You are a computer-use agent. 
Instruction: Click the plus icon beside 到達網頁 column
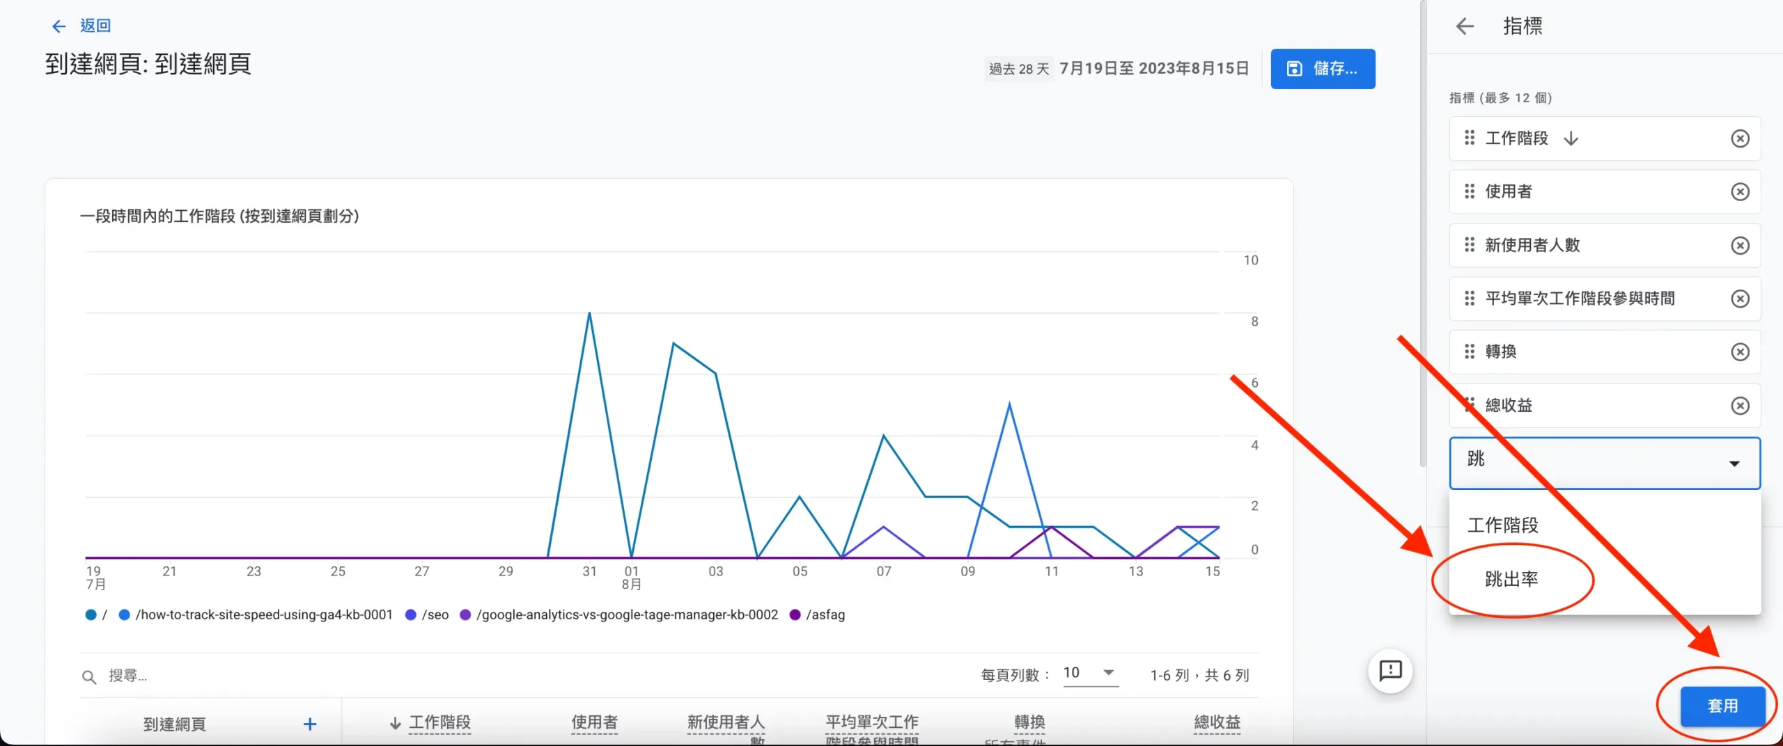[310, 724]
